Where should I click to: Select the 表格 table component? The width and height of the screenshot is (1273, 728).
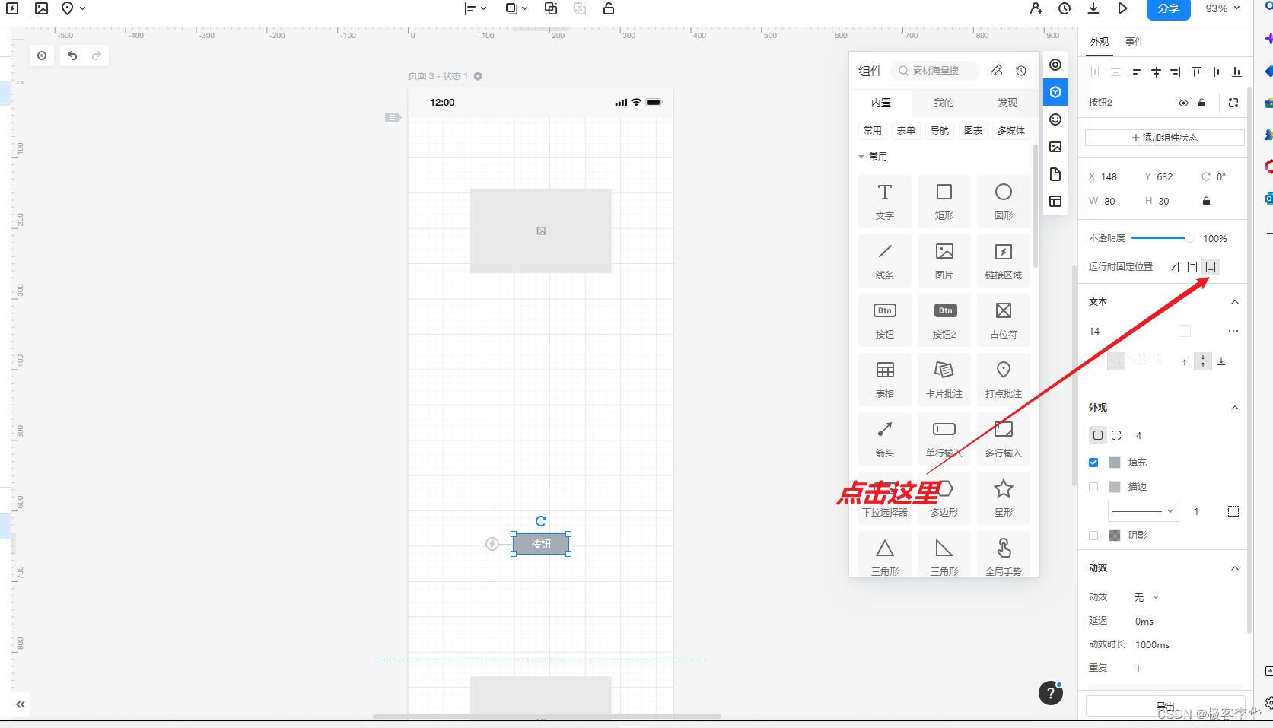point(884,380)
